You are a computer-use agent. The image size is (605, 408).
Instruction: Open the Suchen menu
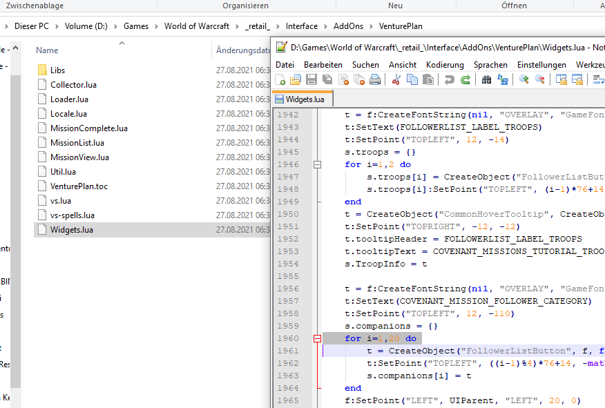[x=365, y=64]
